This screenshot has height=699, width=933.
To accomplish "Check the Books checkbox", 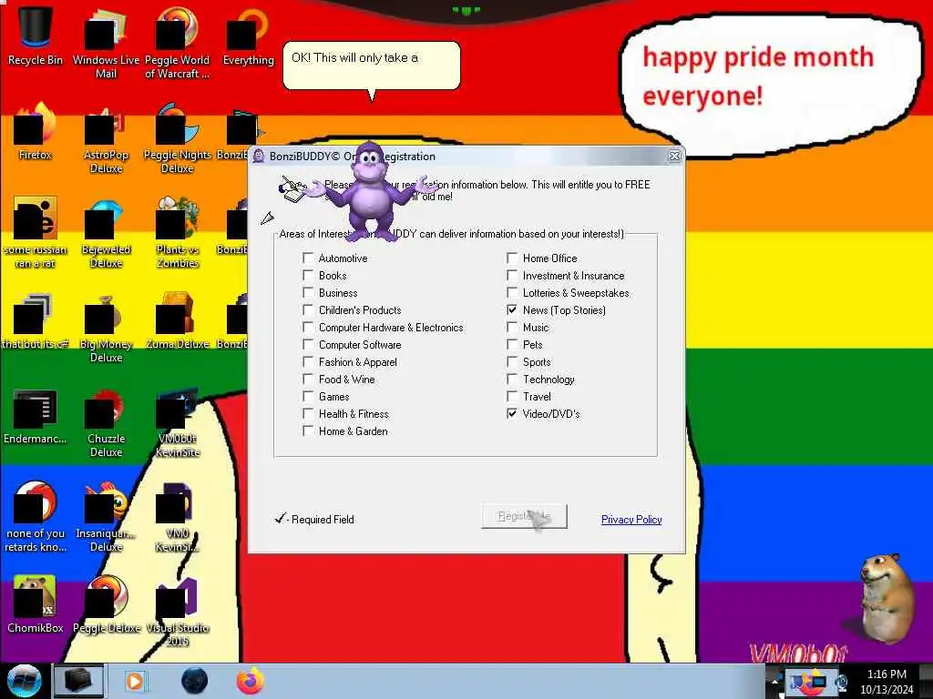I will pos(308,275).
